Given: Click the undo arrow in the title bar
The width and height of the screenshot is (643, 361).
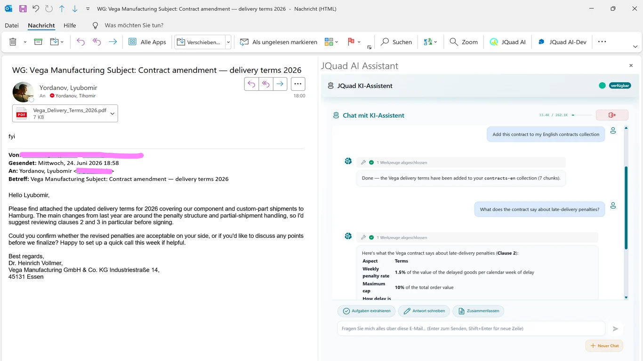Looking at the screenshot, I should 36,8.
